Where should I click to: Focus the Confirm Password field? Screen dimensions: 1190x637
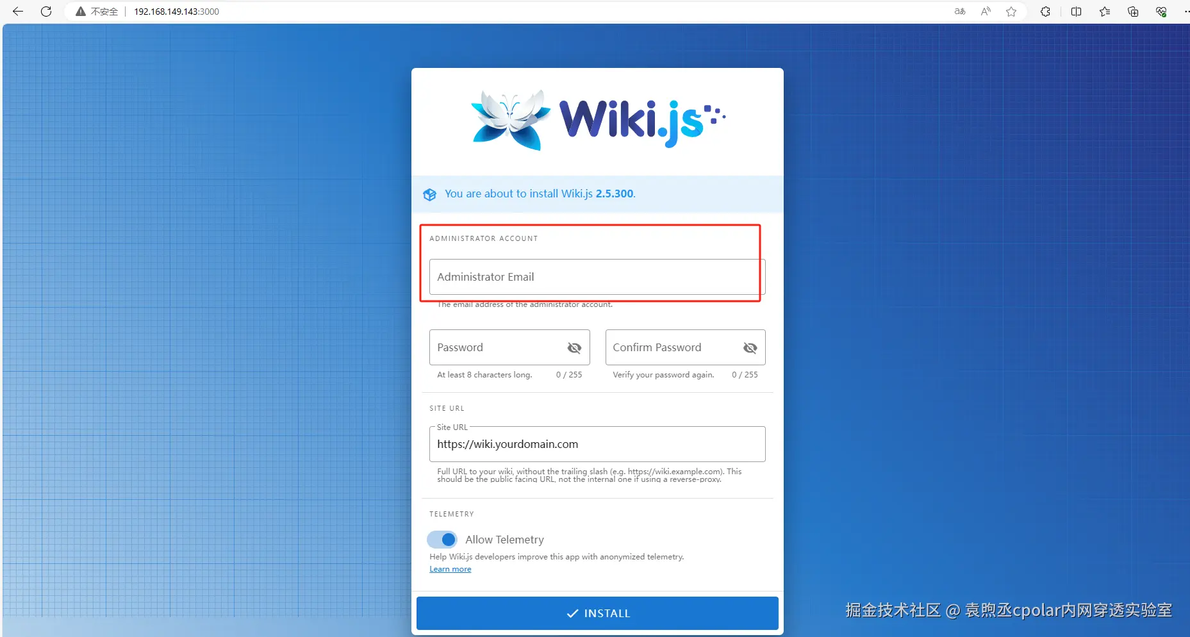pyautogui.click(x=673, y=347)
